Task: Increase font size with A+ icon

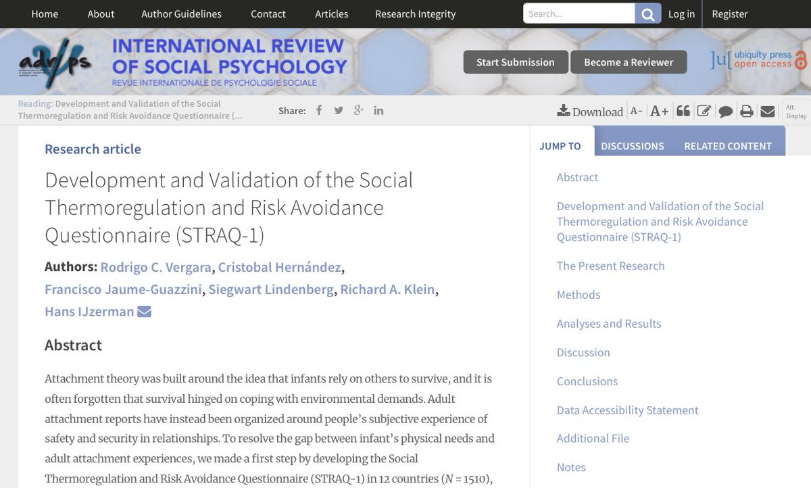Action: tap(659, 112)
